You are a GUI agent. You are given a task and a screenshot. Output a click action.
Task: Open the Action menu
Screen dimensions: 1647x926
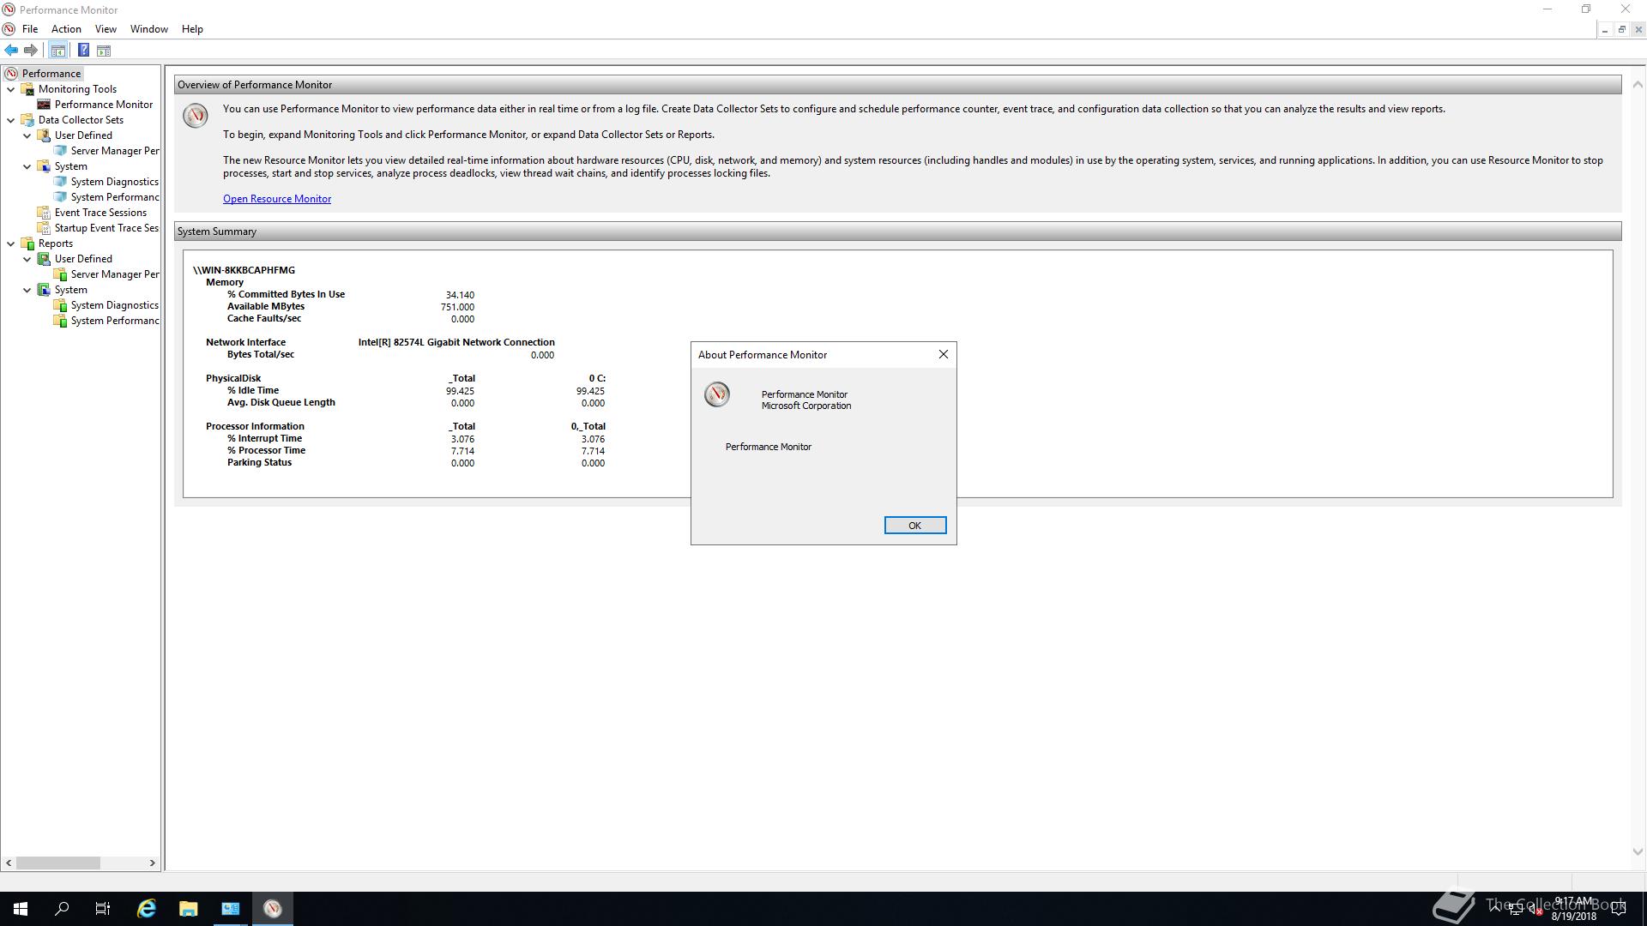[x=66, y=29]
